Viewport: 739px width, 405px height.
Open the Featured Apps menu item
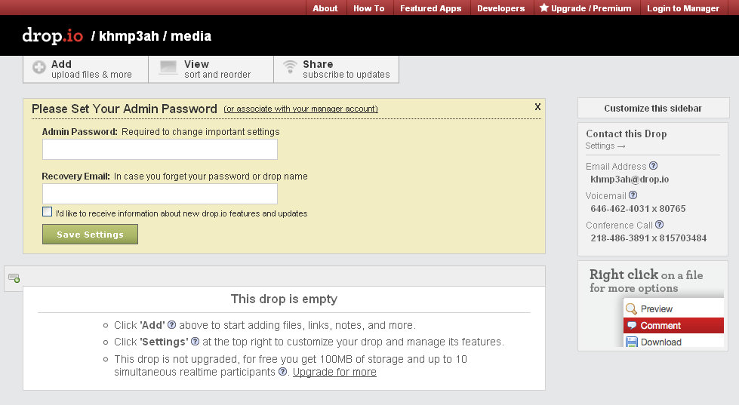pyautogui.click(x=430, y=8)
